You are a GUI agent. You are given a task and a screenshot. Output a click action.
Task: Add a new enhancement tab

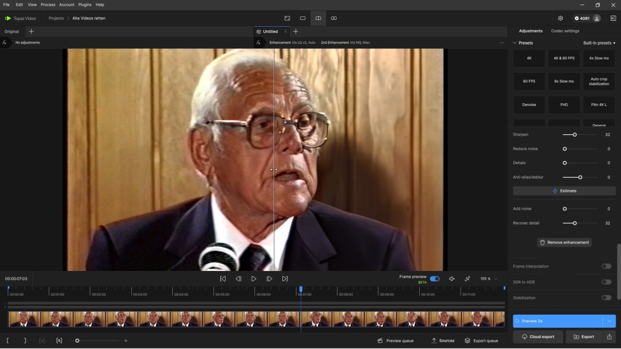pos(295,32)
